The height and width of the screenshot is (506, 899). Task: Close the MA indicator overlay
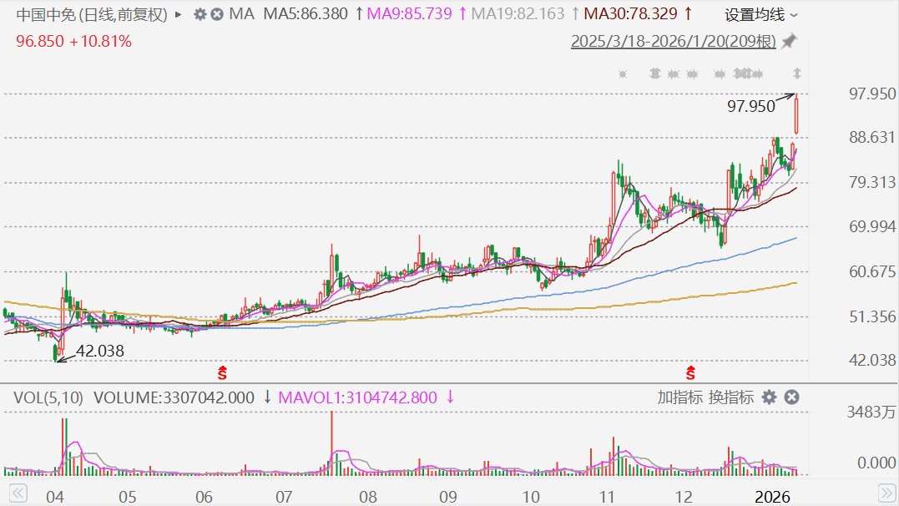tap(217, 14)
